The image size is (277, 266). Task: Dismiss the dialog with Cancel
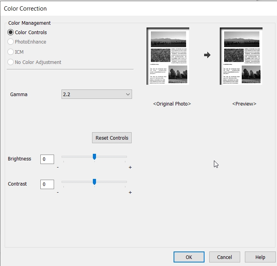[224, 257]
